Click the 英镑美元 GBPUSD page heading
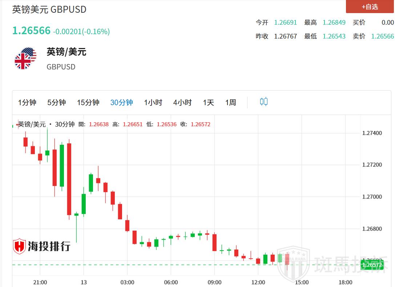 49,9
